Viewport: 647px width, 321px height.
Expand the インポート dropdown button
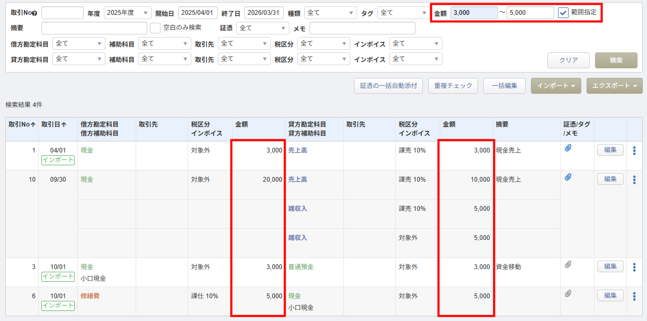click(x=556, y=86)
